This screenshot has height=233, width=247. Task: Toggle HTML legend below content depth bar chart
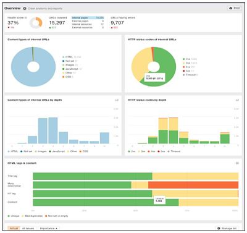[x=12, y=151]
